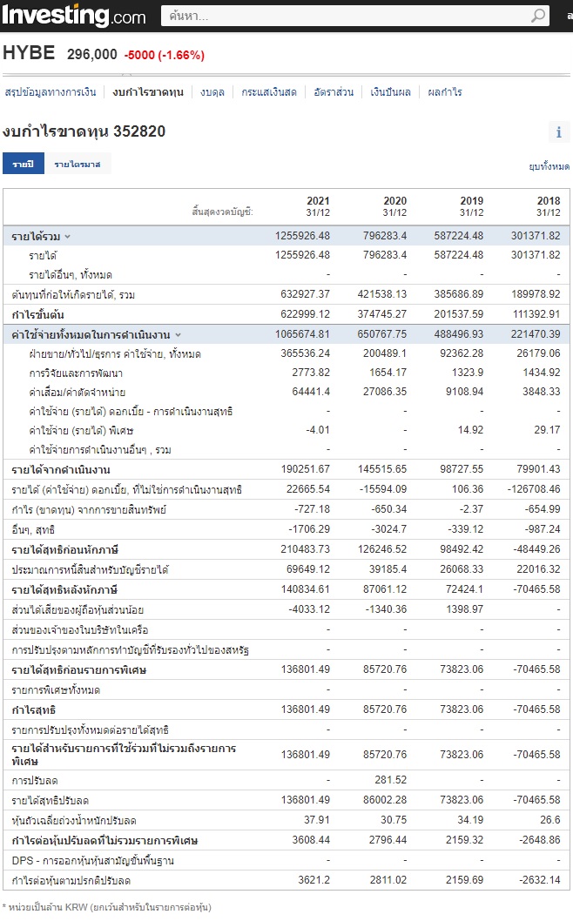Click the -4033.12 minority interest value

pos(309,609)
